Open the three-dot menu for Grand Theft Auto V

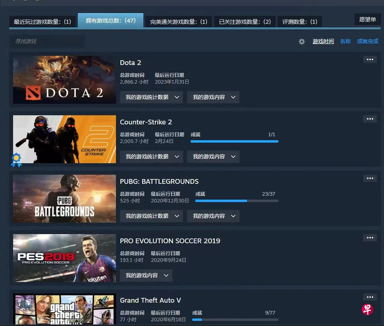[x=370, y=297]
